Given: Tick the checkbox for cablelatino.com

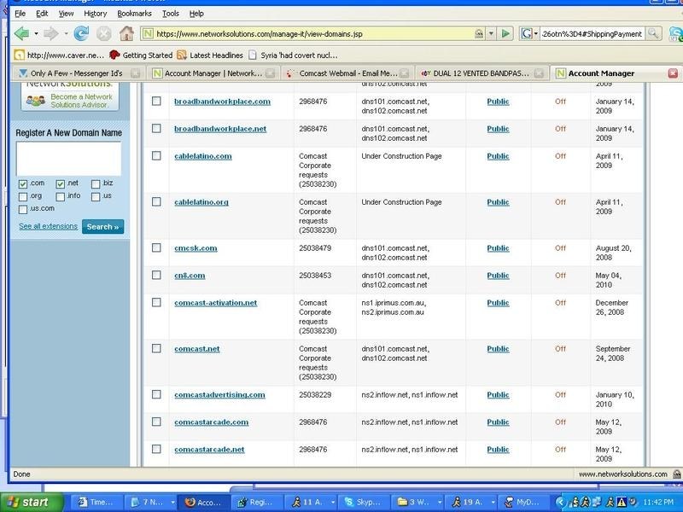Looking at the screenshot, I should pyautogui.click(x=156, y=156).
